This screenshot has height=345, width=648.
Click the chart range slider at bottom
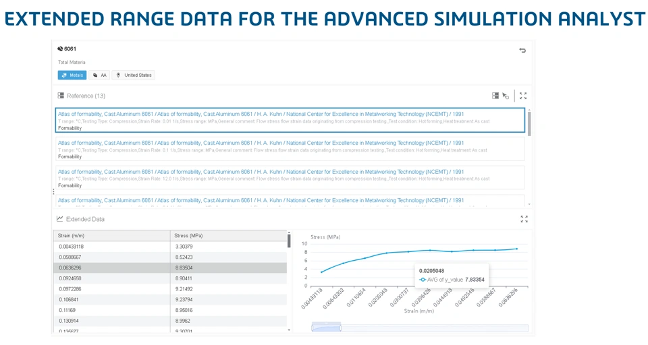(420, 328)
